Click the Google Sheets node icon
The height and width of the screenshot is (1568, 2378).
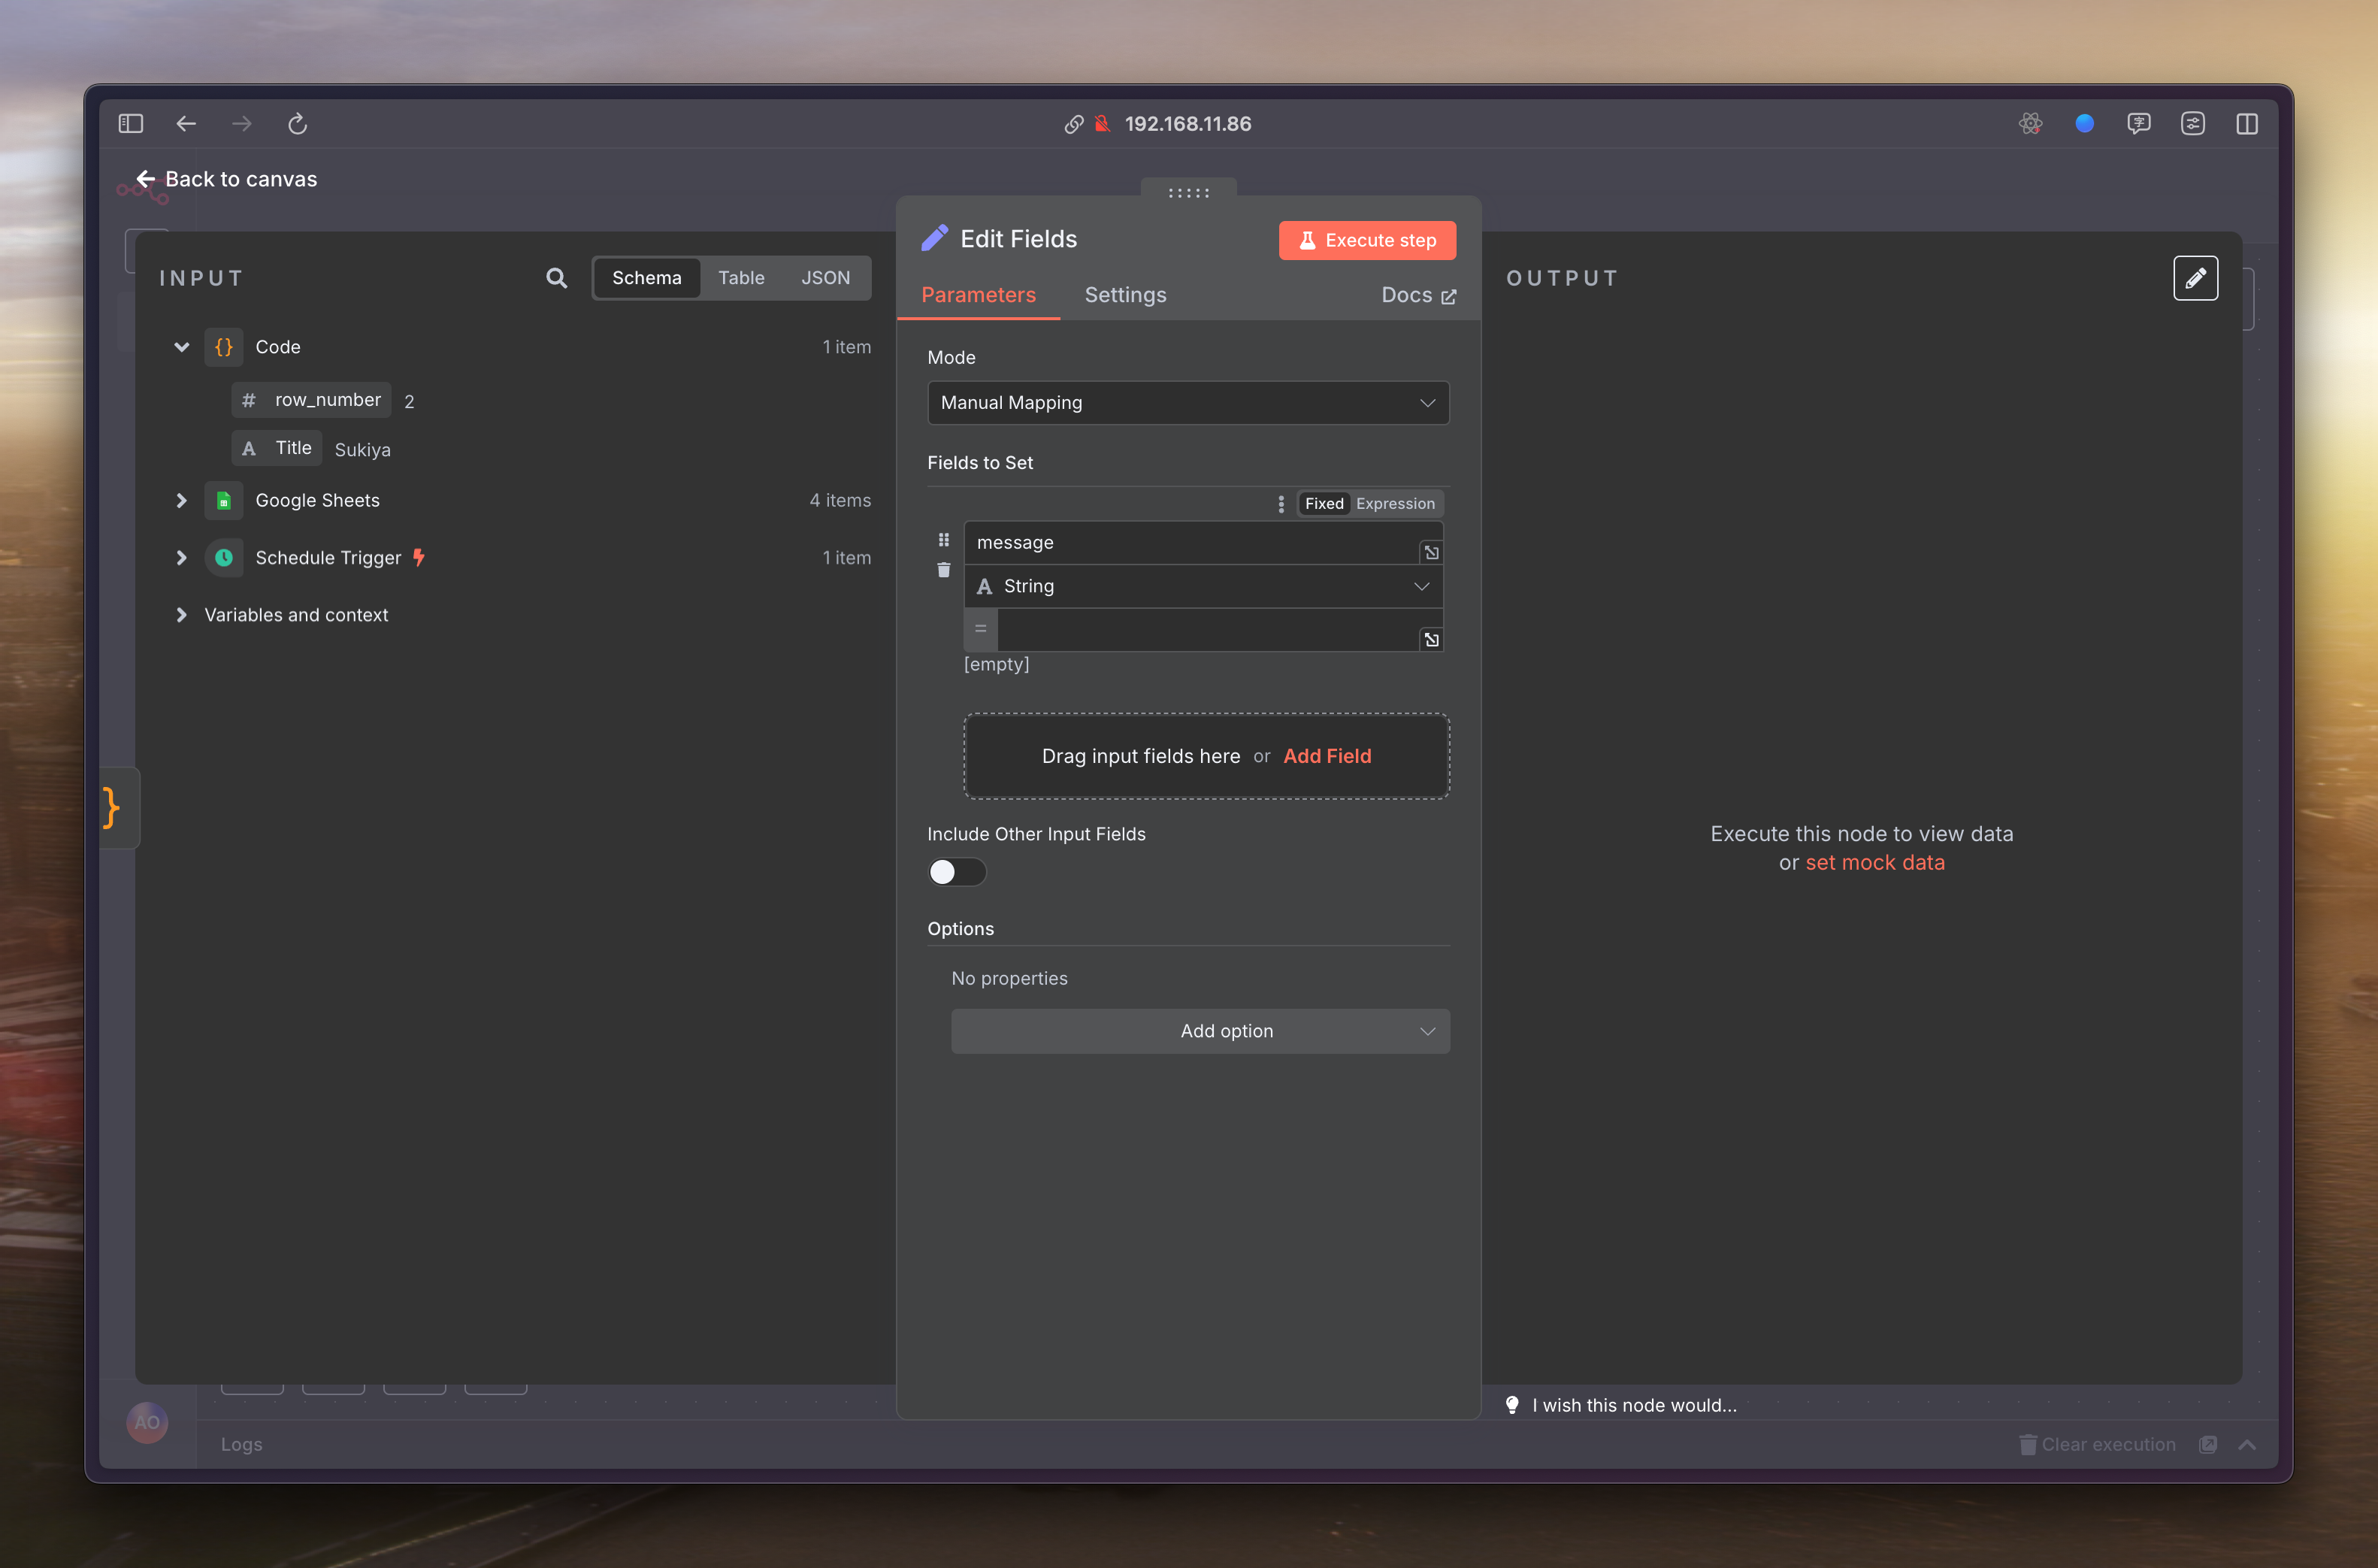(x=224, y=500)
